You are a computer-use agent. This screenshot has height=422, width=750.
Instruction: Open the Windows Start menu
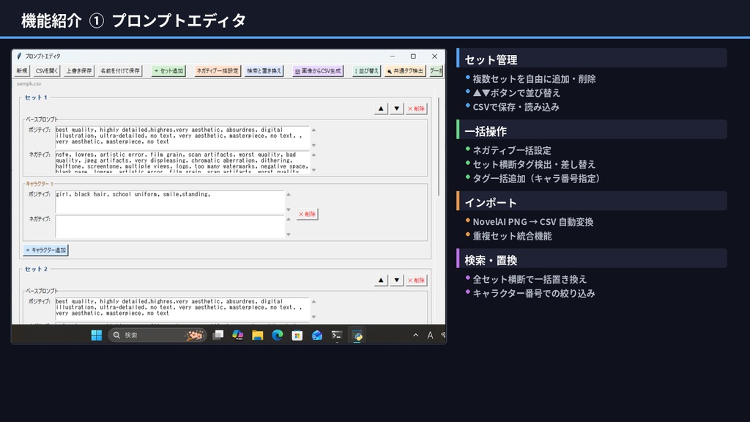[95, 335]
